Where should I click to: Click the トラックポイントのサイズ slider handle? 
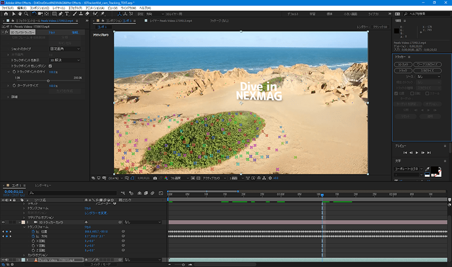[x=48, y=81]
